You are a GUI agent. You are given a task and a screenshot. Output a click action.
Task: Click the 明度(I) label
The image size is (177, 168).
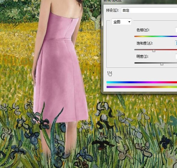[142, 56]
